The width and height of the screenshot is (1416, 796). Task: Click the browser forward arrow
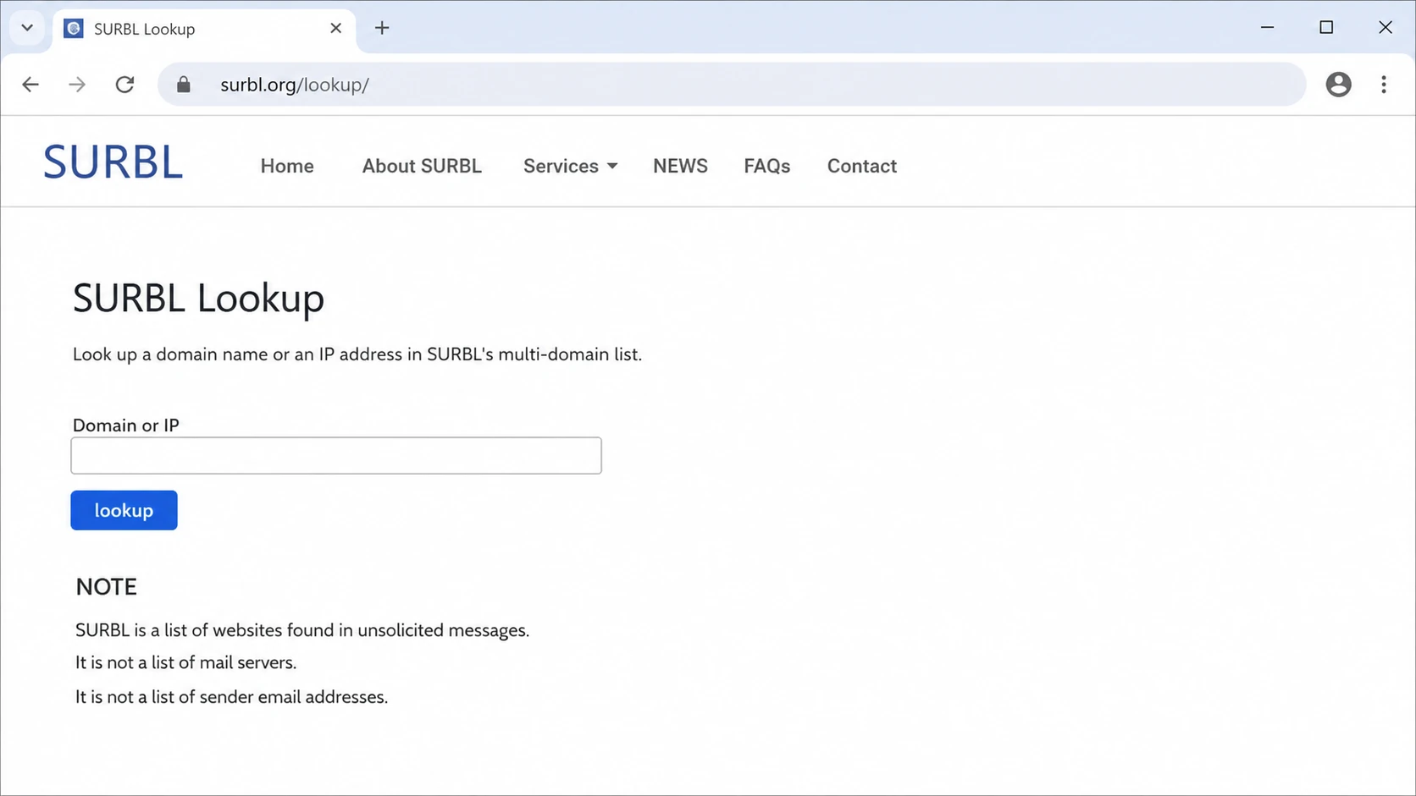click(x=77, y=85)
